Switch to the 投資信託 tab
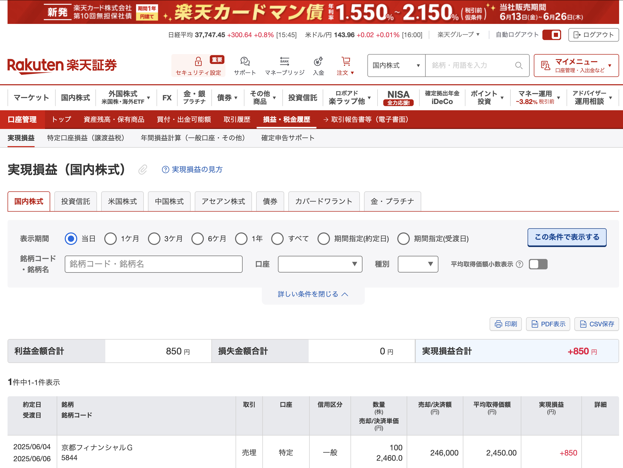This screenshot has height=468, width=623. tap(75, 201)
